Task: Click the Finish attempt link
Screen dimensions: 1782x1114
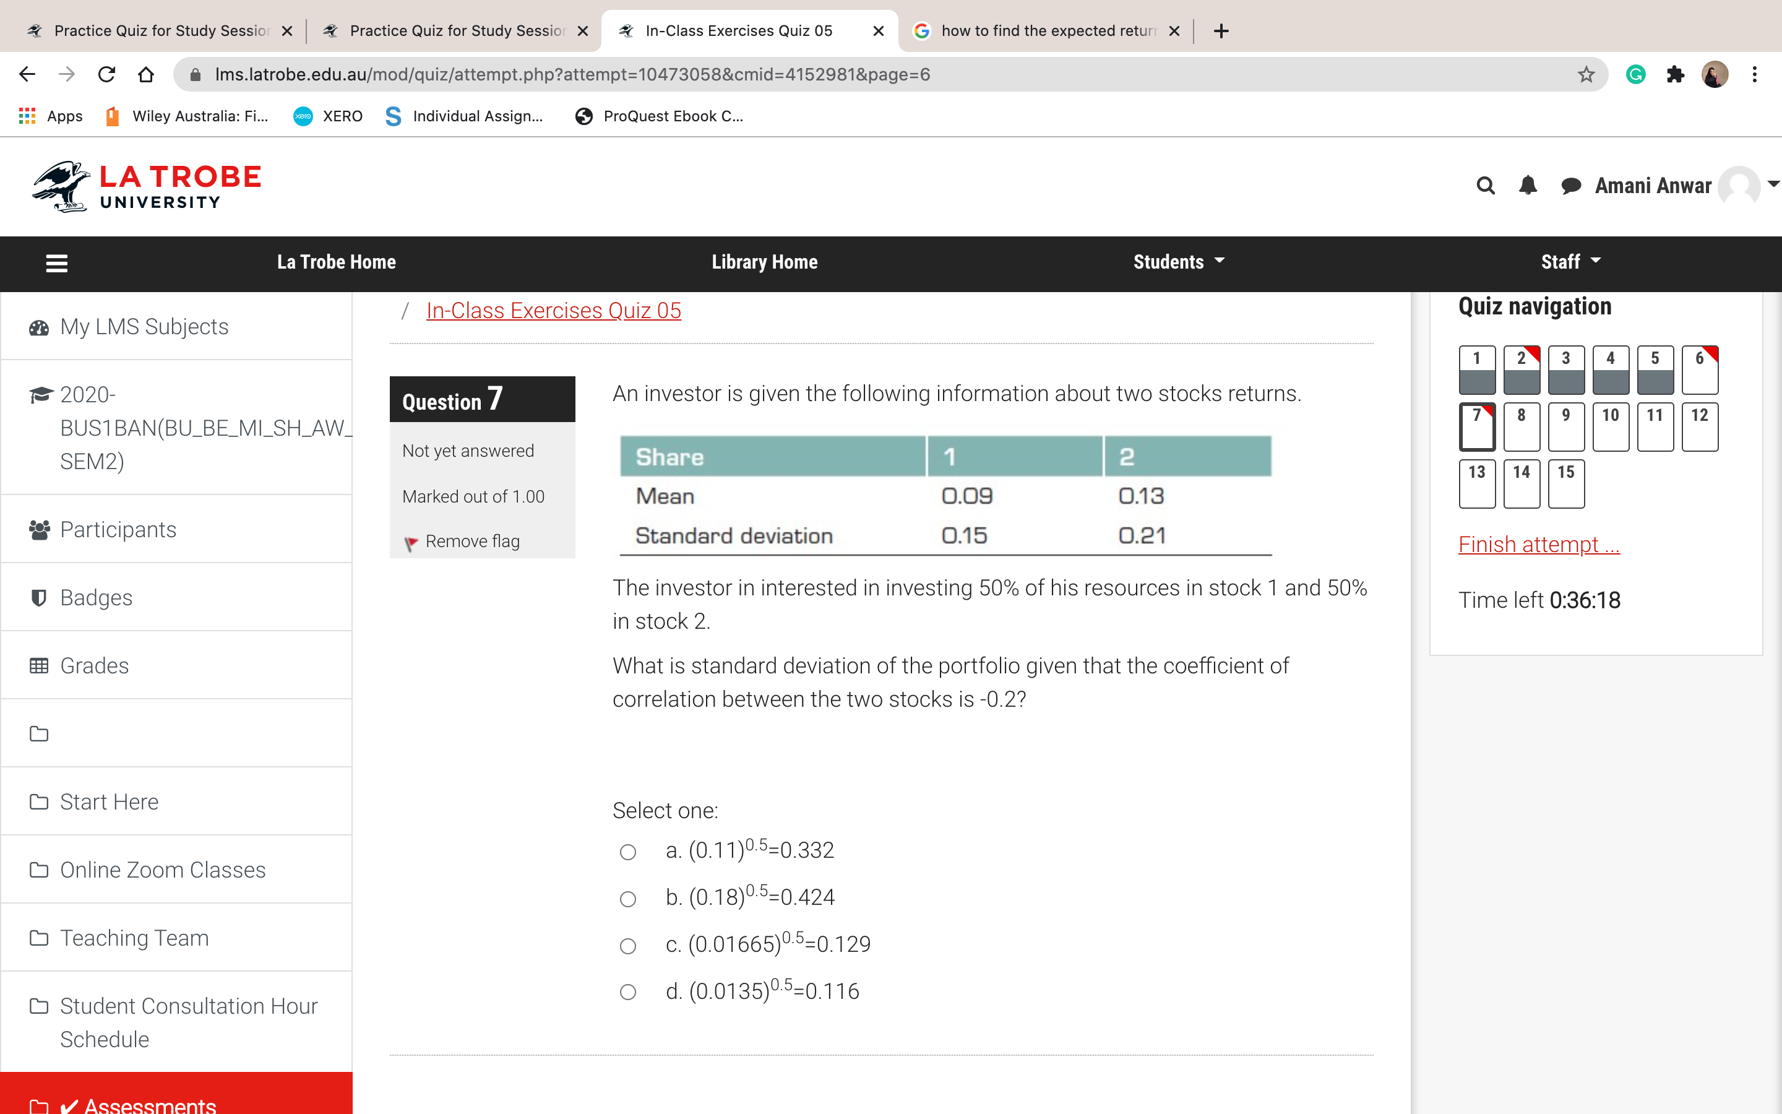Action: coord(1538,545)
